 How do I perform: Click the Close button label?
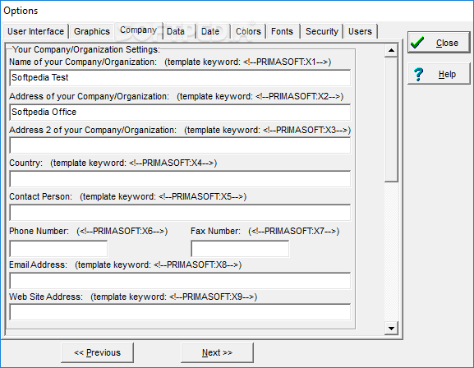(447, 43)
